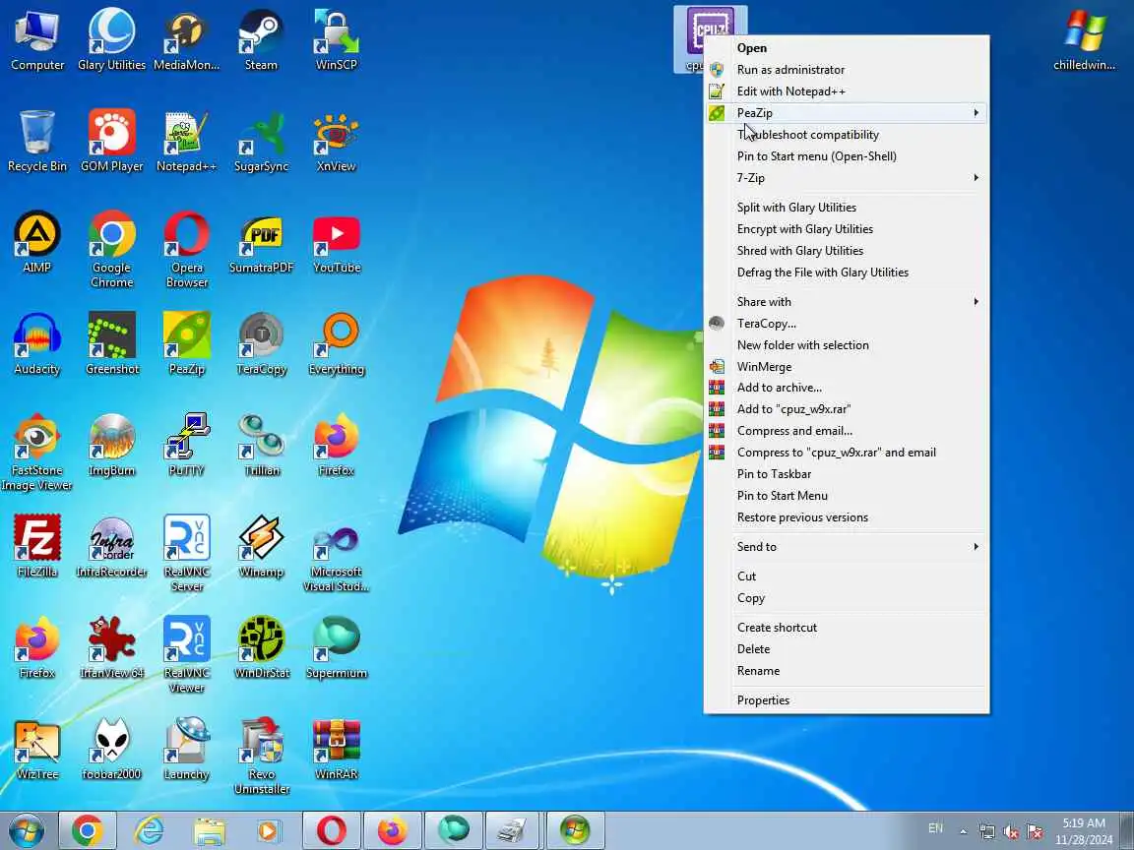
Task: Click the Opera Browser desktop icon
Action: click(187, 249)
